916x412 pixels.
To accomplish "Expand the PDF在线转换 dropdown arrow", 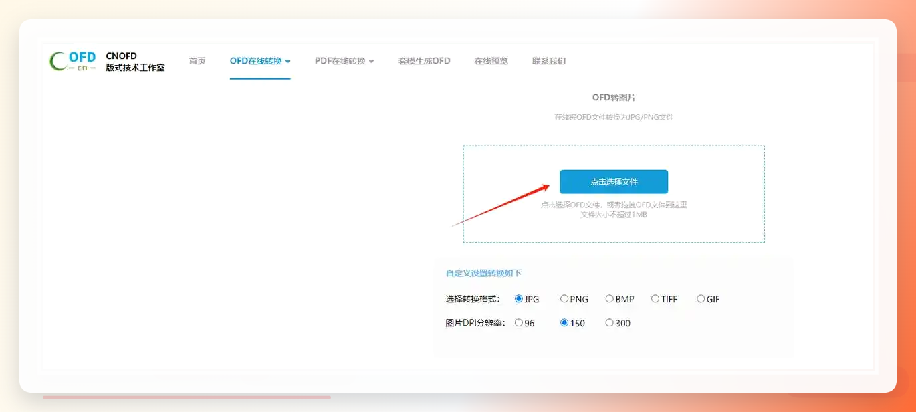I will click(x=371, y=62).
